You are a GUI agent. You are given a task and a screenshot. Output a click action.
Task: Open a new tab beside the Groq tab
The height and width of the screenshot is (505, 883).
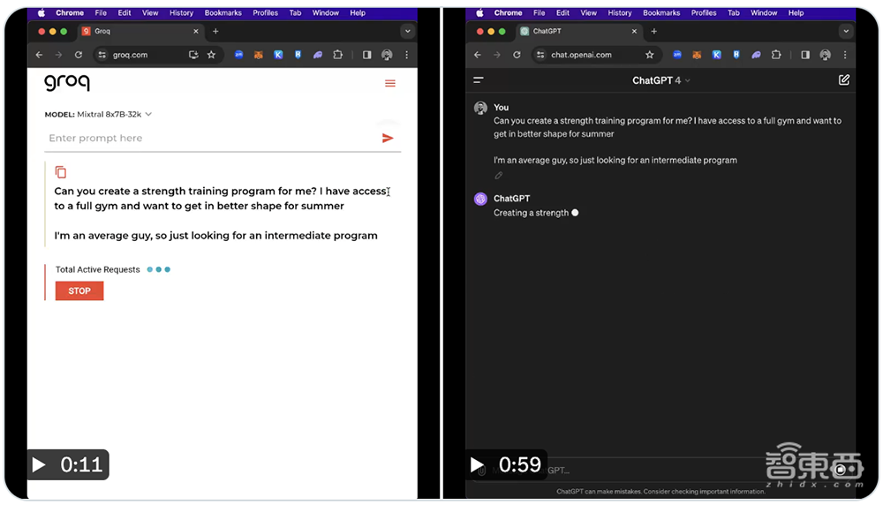click(215, 31)
